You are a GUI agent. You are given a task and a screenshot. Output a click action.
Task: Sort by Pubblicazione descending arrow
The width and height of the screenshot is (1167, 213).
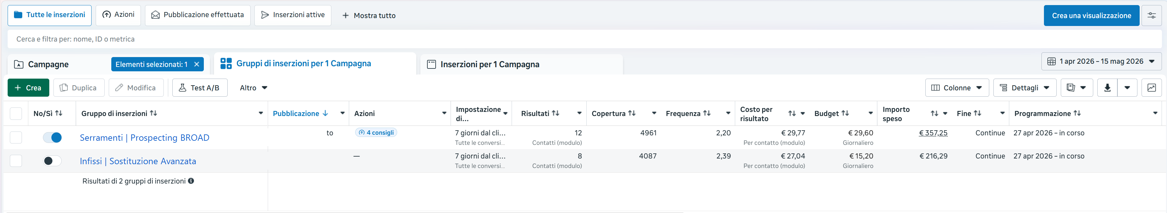pyautogui.click(x=325, y=113)
